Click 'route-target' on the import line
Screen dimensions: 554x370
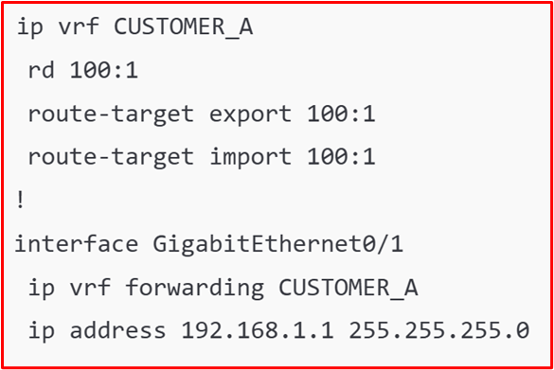pos(111,157)
